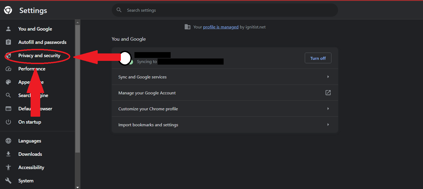Click the accessibility figure icon
Image resolution: width=423 pixels, height=189 pixels.
(x=9, y=167)
